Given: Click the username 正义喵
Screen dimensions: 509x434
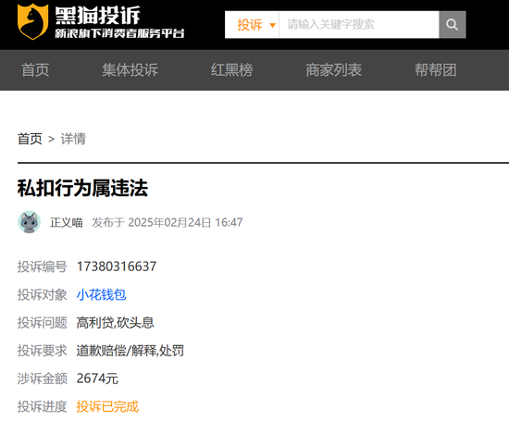Looking at the screenshot, I should [67, 222].
